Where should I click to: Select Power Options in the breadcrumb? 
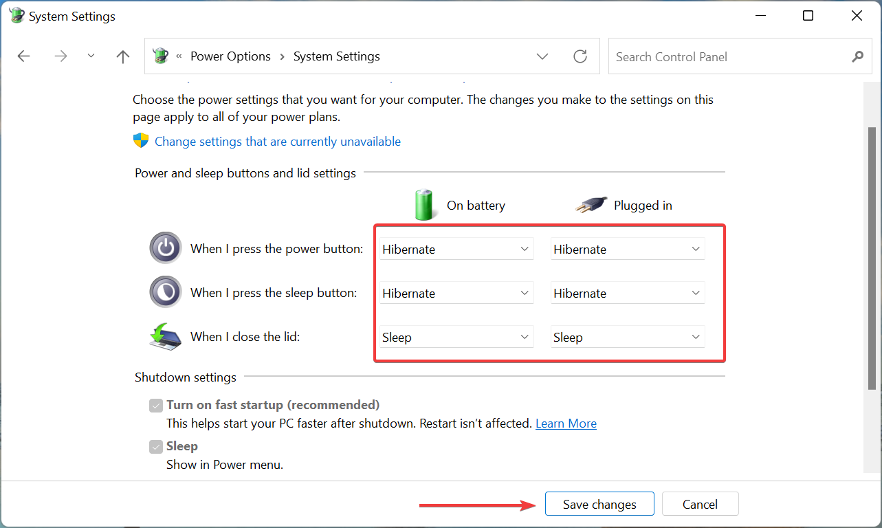230,56
